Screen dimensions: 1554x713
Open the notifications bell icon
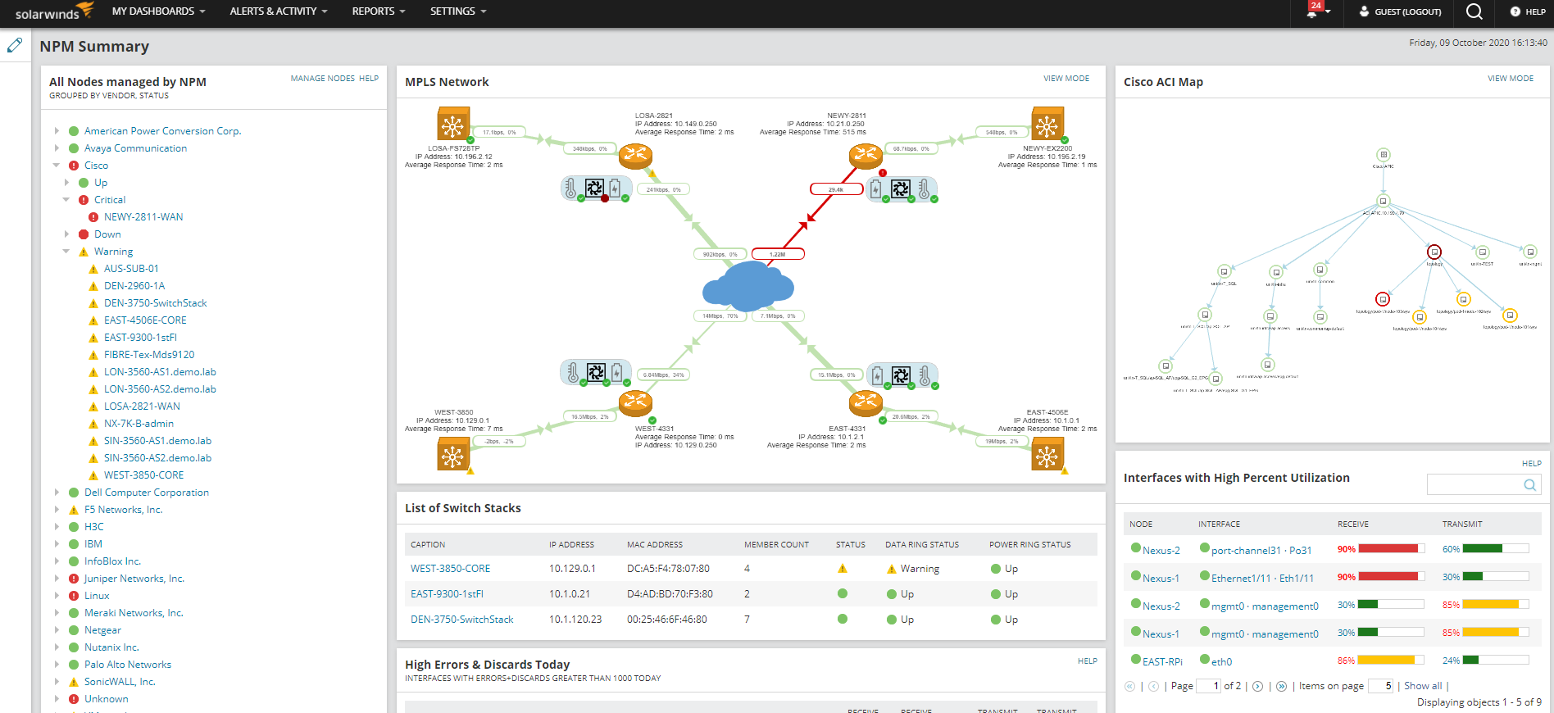pos(1312,12)
